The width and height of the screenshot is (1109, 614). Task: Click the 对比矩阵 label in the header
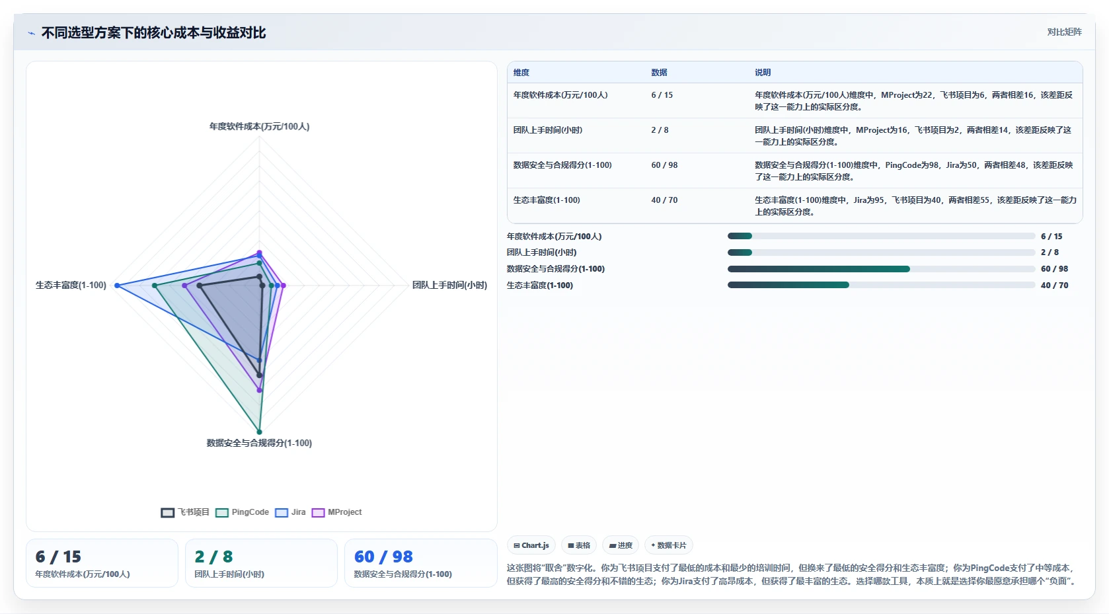pos(1064,32)
